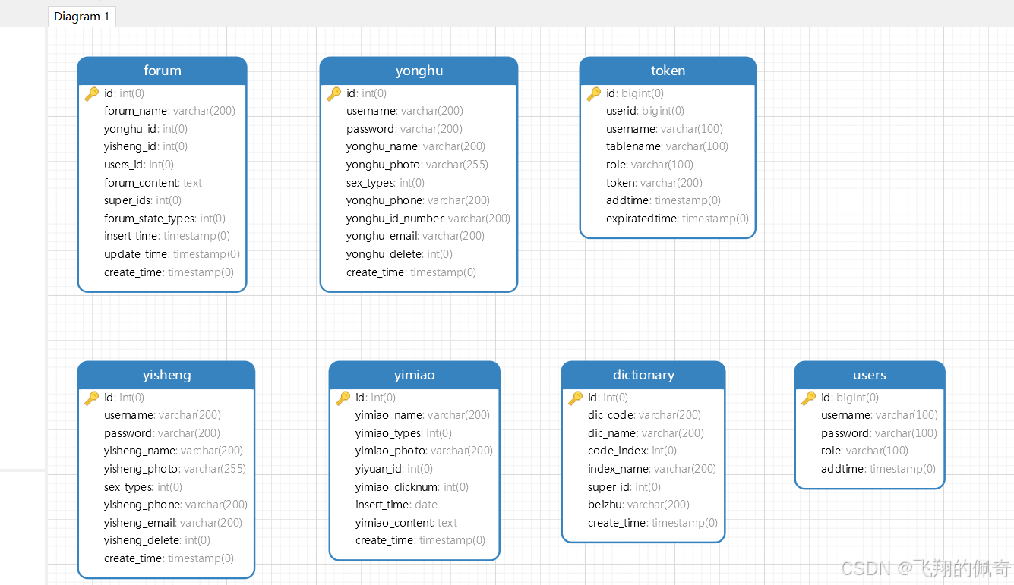This screenshot has height=585, width=1014.
Task: Click the primary key icon in forum table
Action: 92,93
